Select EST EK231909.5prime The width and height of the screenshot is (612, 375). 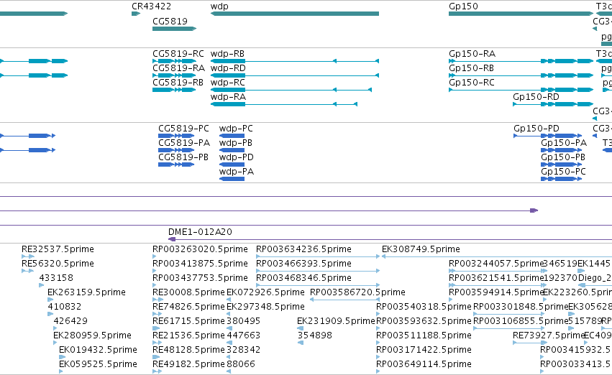point(336,321)
